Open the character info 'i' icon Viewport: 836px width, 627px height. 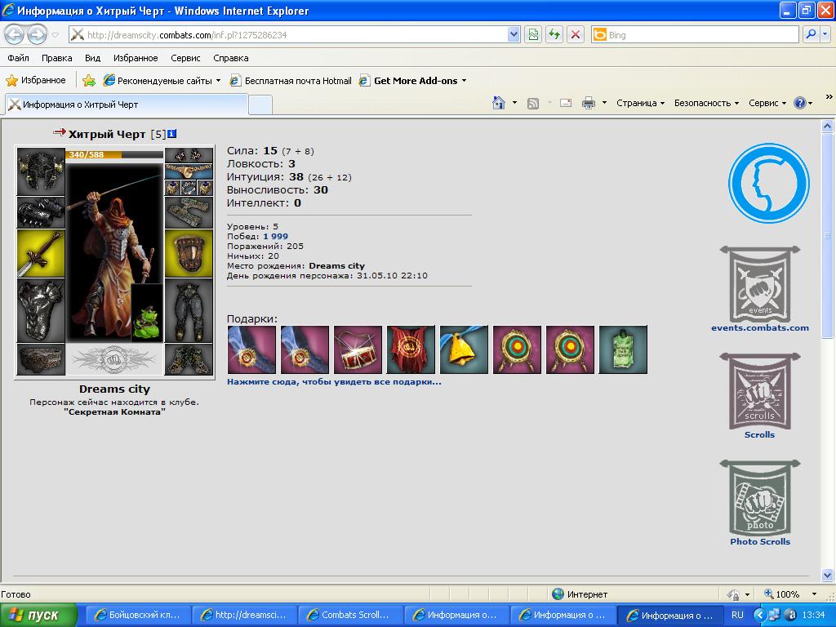click(171, 134)
